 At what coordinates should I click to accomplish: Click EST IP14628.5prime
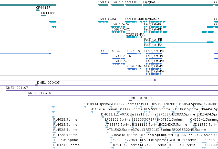click(x=54, y=122)
